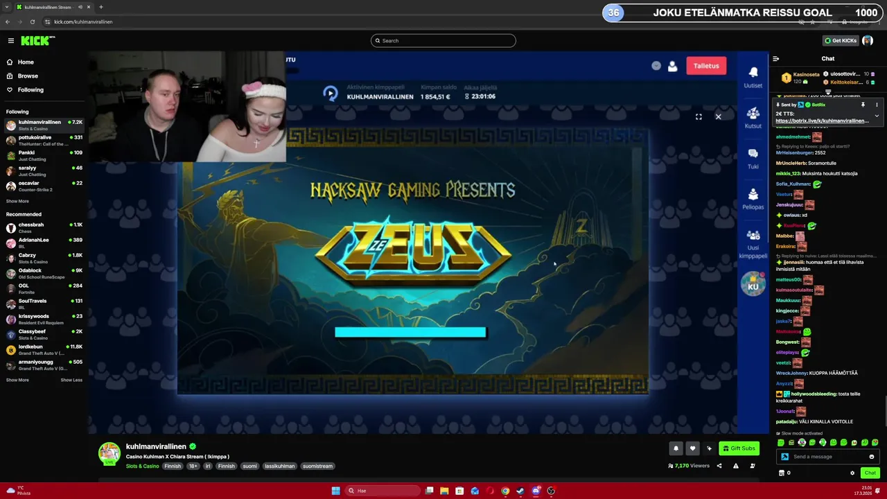Viewport: 887px width, 499px height.
Task: Mute the kuhlmanvirallinen browser tab audio
Action: click(x=80, y=7)
